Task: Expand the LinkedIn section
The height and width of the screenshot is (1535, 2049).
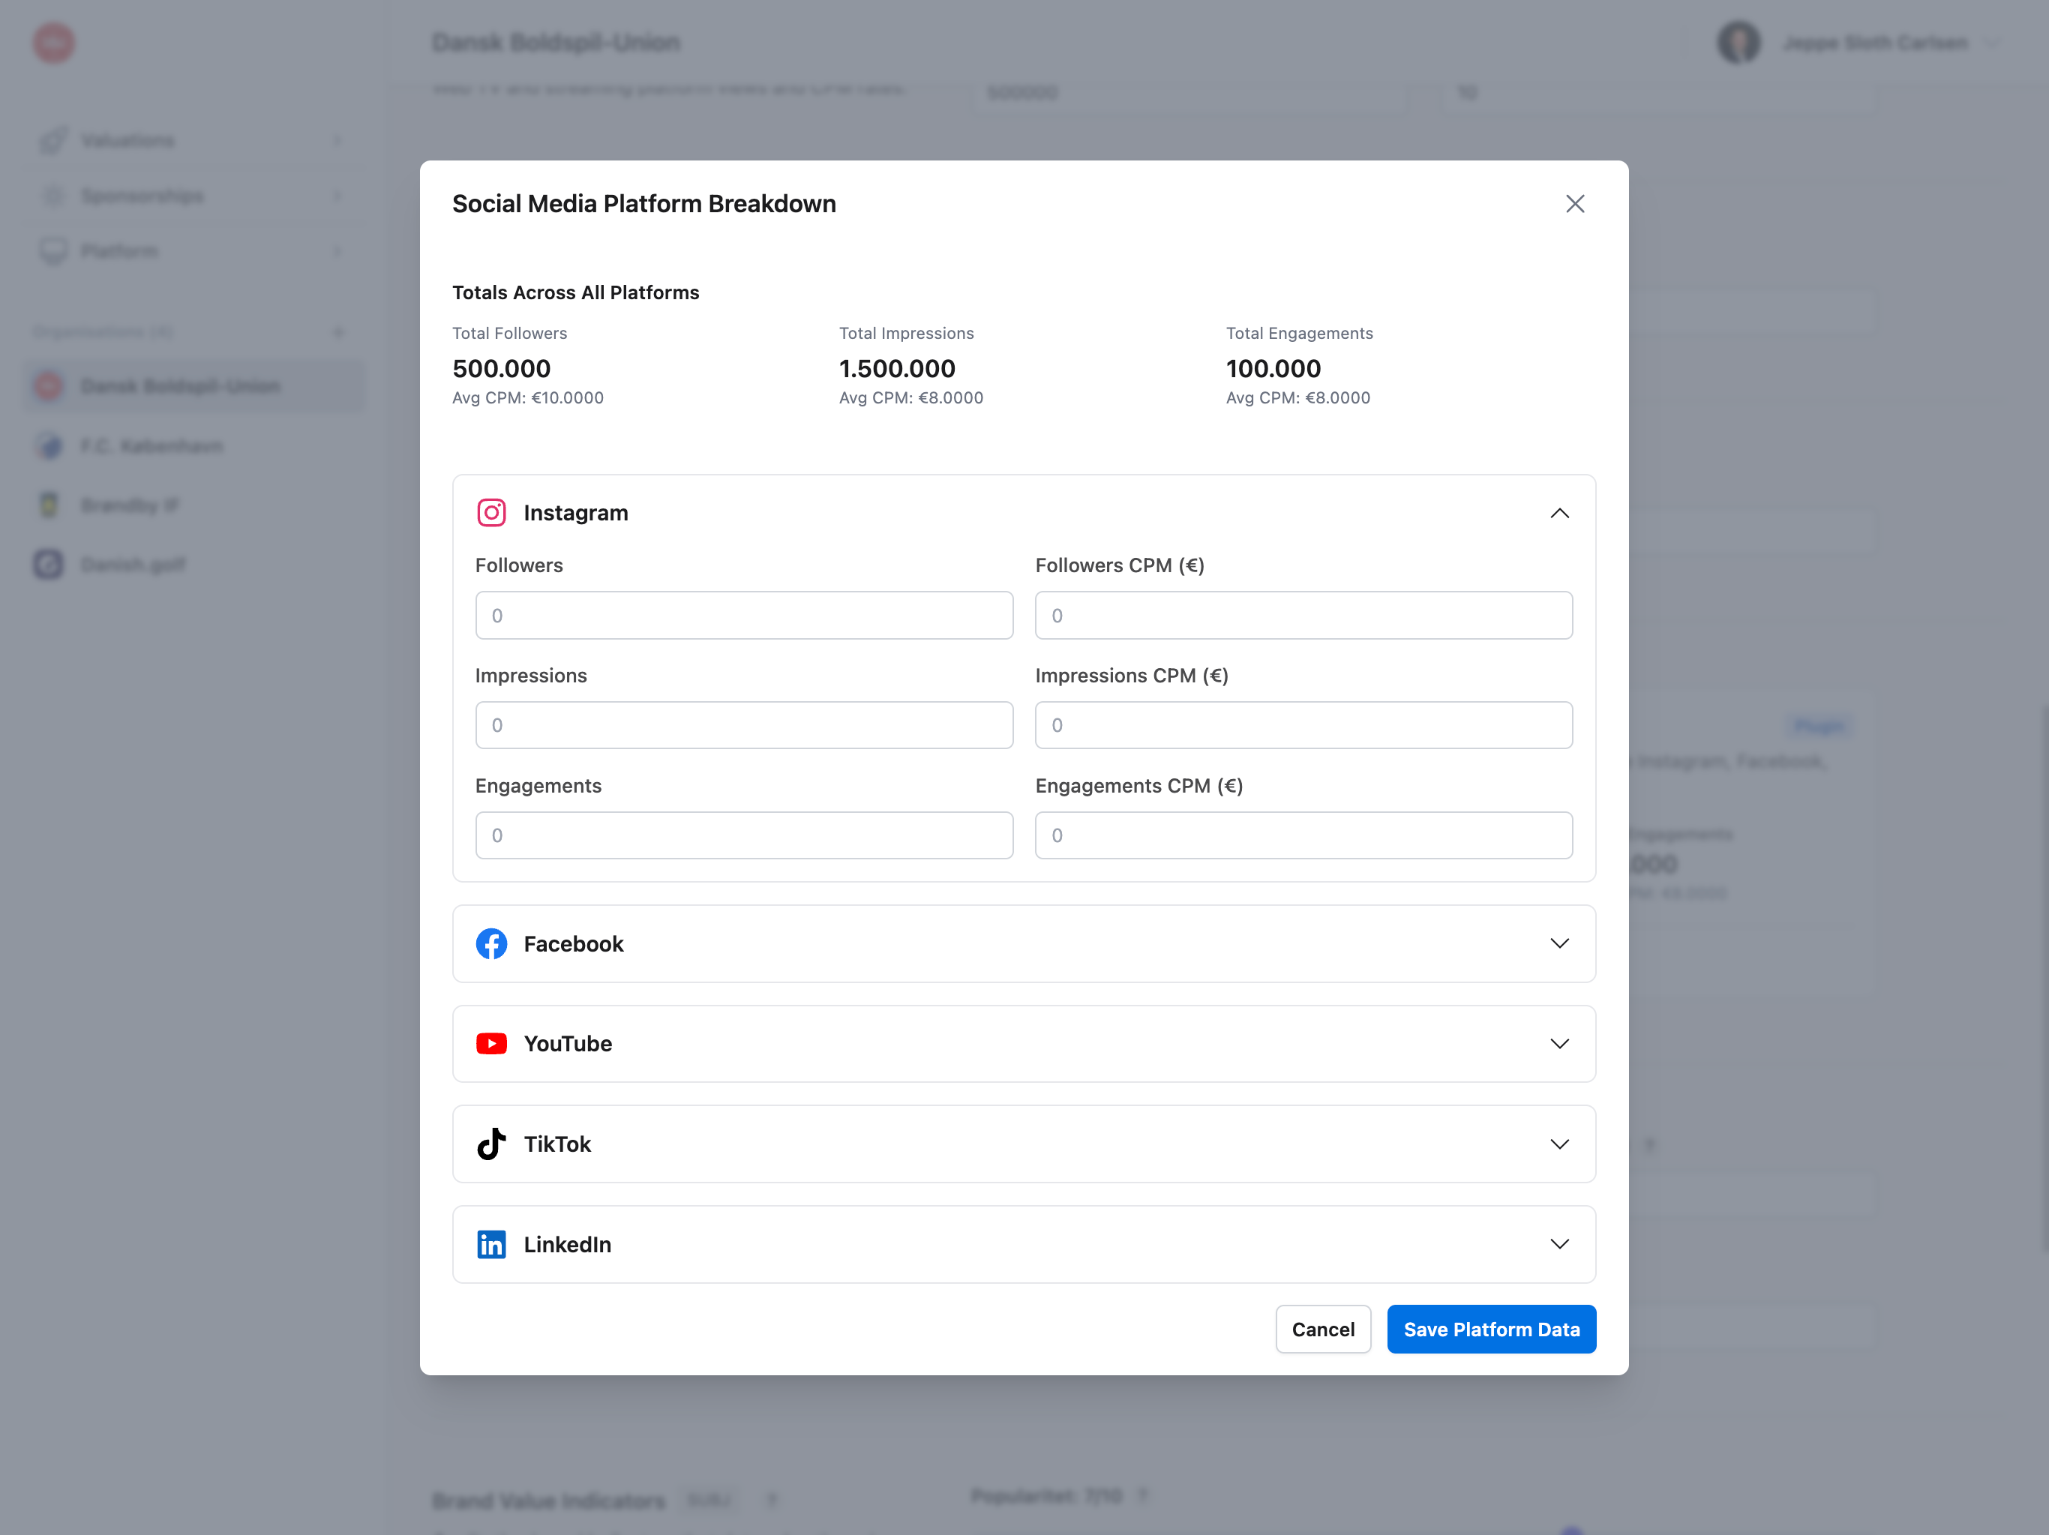Action: (x=1559, y=1244)
